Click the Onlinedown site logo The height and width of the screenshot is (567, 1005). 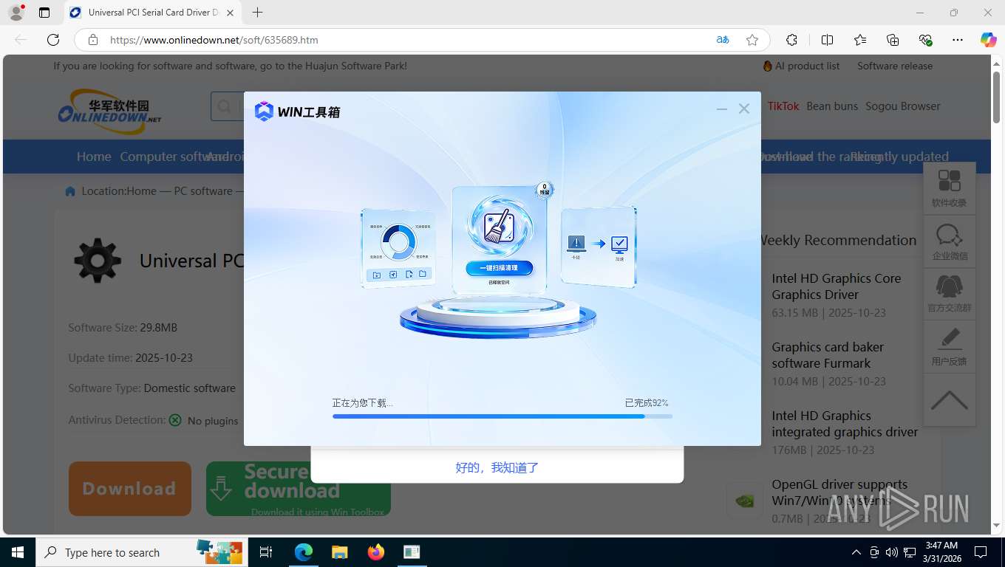coord(109,111)
